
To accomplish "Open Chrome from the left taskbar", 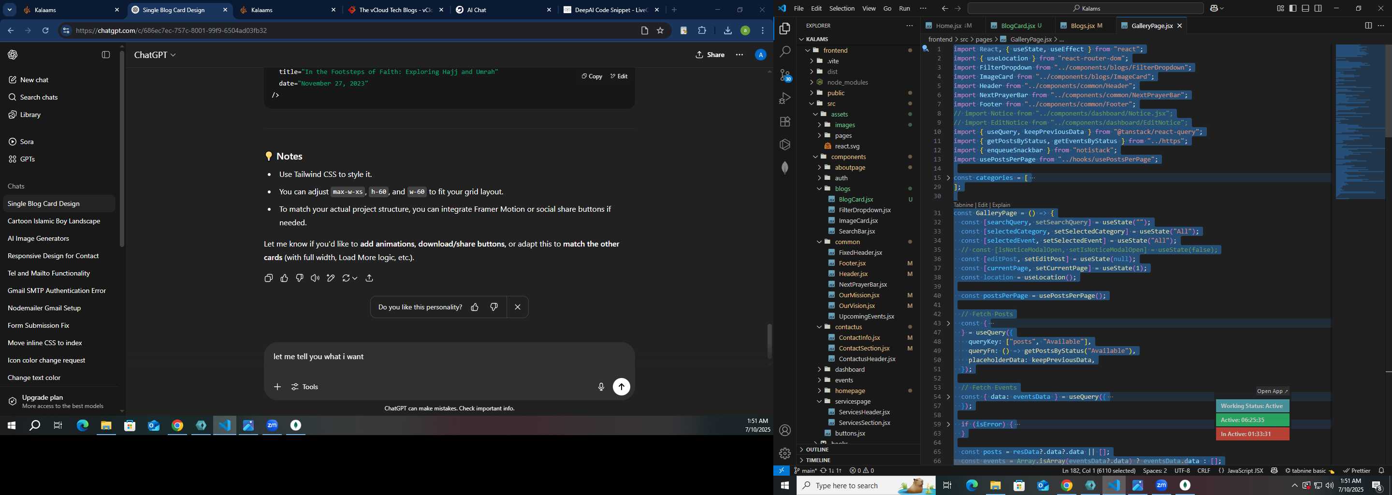I will [x=177, y=426].
